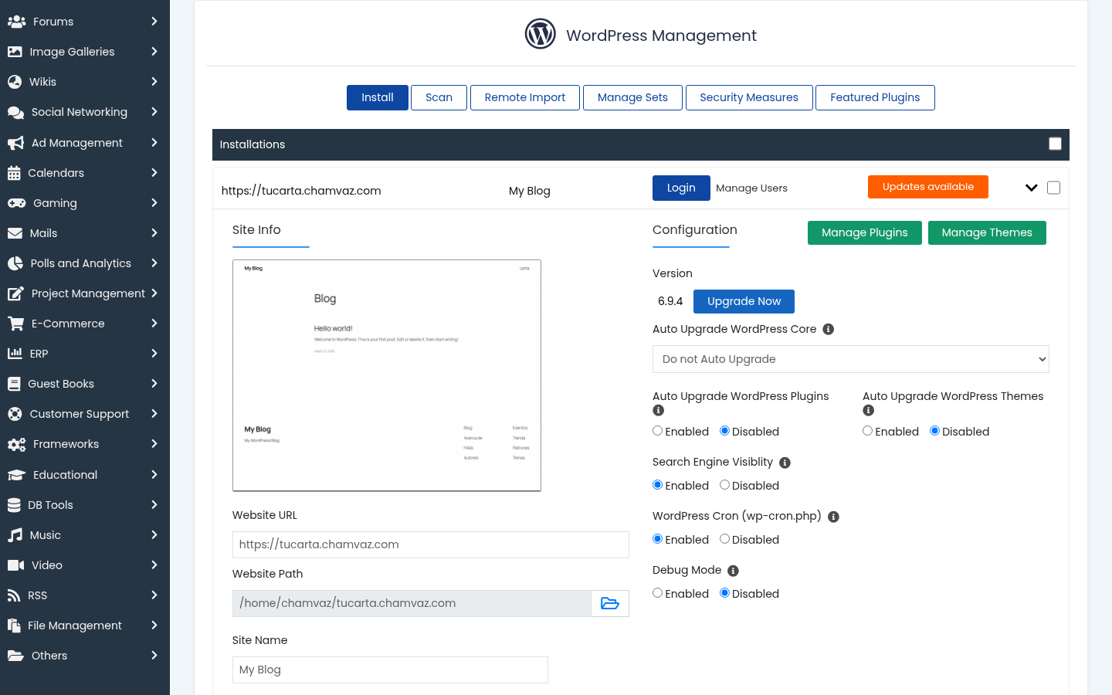Click the Social Networking chat icon
This screenshot has width=1112, height=695.
[x=15, y=112]
